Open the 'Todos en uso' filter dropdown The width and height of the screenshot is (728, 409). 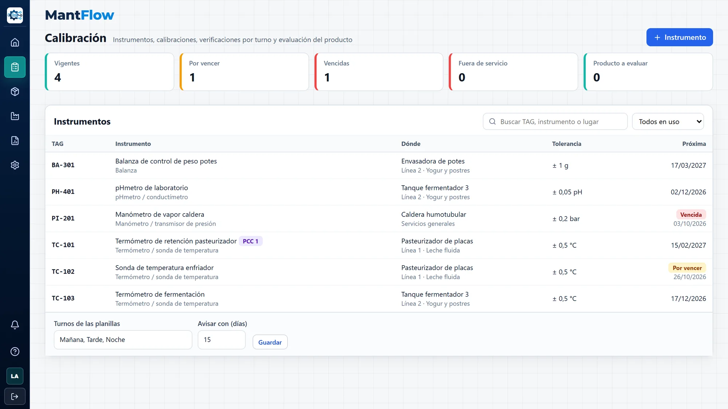(668, 122)
